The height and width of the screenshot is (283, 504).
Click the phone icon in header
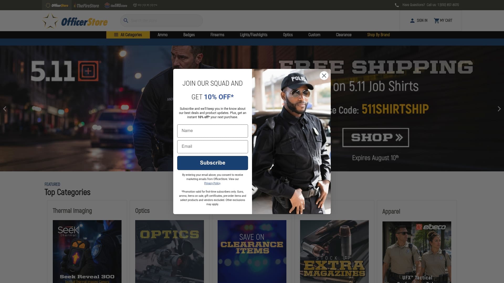pos(397,5)
